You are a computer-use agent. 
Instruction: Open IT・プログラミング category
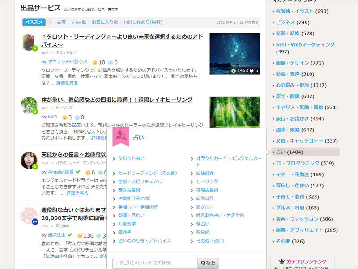pos(298,163)
